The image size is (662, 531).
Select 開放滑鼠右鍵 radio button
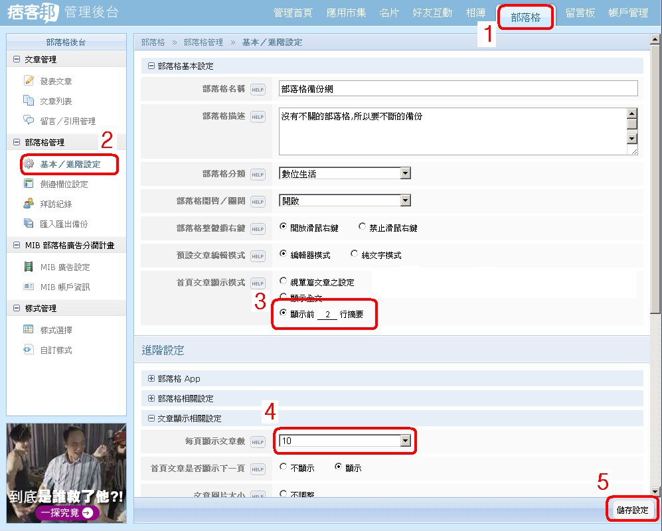coord(284,226)
